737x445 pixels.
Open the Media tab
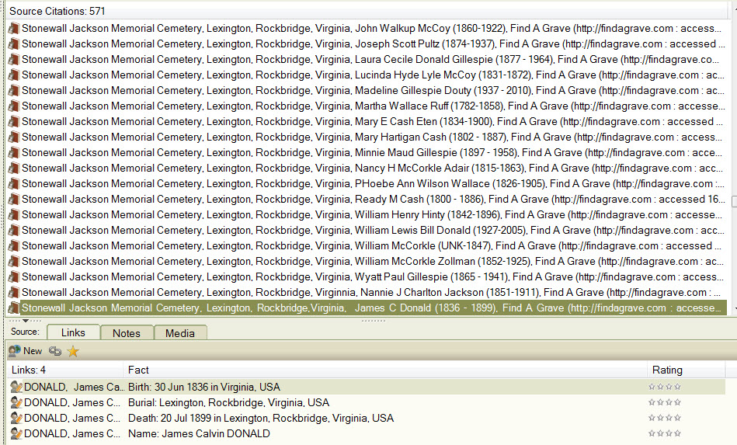pos(180,333)
